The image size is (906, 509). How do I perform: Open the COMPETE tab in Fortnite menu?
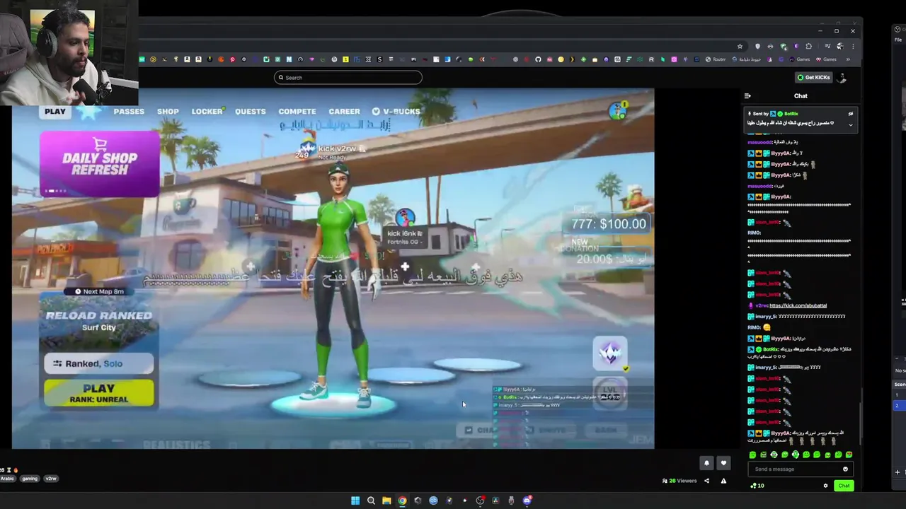pyautogui.click(x=297, y=112)
